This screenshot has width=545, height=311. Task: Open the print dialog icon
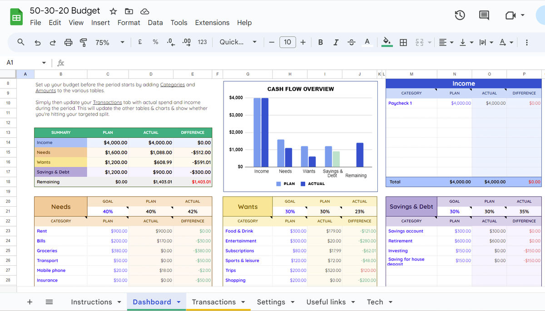coord(68,42)
